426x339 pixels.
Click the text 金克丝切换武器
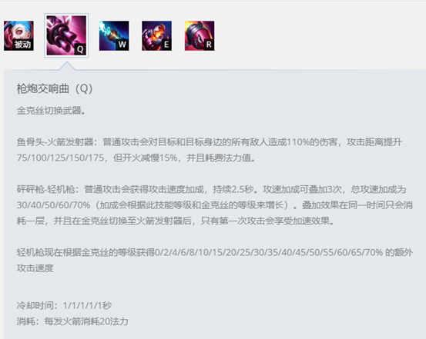(49, 111)
